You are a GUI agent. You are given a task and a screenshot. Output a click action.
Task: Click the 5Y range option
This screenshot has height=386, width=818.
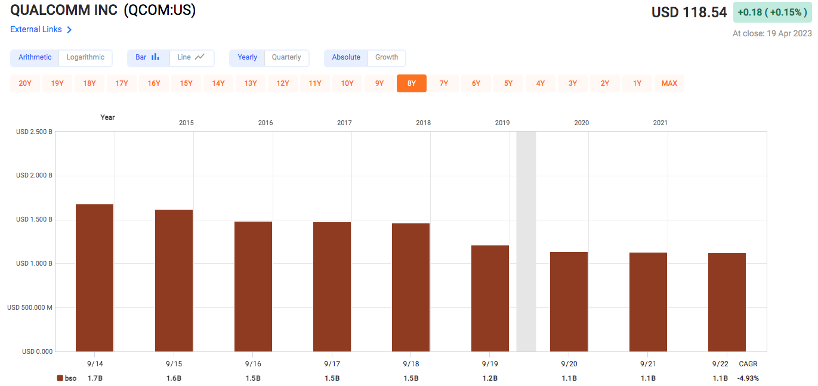point(508,83)
